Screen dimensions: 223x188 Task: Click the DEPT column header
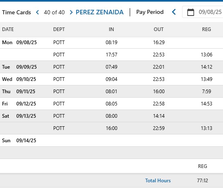(59, 29)
